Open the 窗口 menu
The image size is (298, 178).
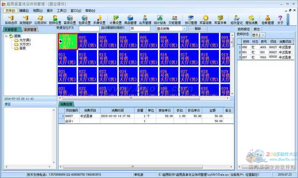click(x=76, y=11)
